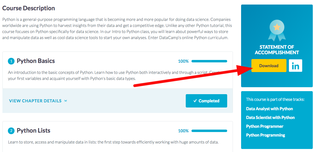314x152 pixels.
Task: Open the Data Analyst with Python track
Action: coord(270,109)
